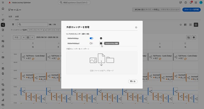Open Fall Promo card under day 10
Screen dimensions: 204x109
(33, 57)
